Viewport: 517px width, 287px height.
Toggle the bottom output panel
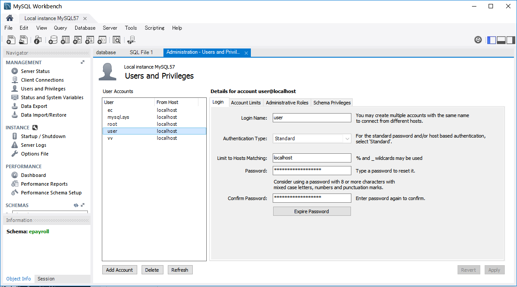click(501, 40)
